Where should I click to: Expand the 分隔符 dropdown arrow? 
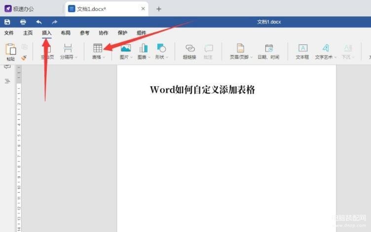(x=76, y=58)
